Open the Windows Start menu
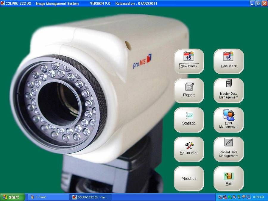The width and height of the screenshot is (268, 201). point(12,197)
